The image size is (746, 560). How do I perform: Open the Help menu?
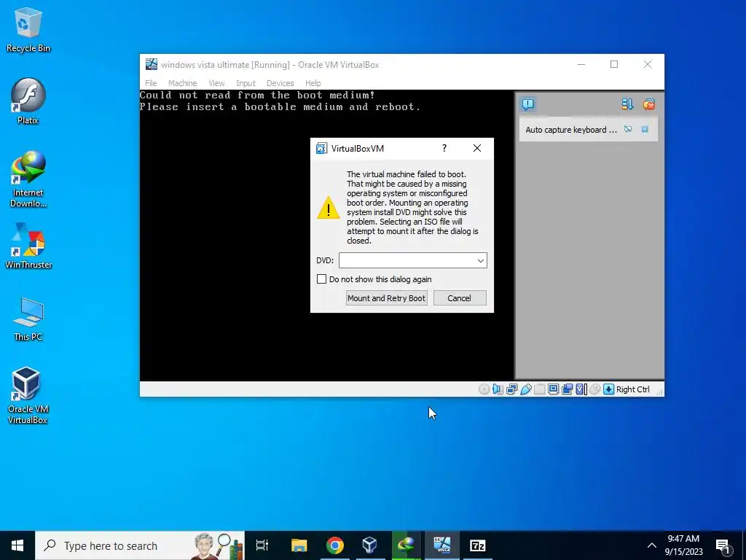(313, 83)
